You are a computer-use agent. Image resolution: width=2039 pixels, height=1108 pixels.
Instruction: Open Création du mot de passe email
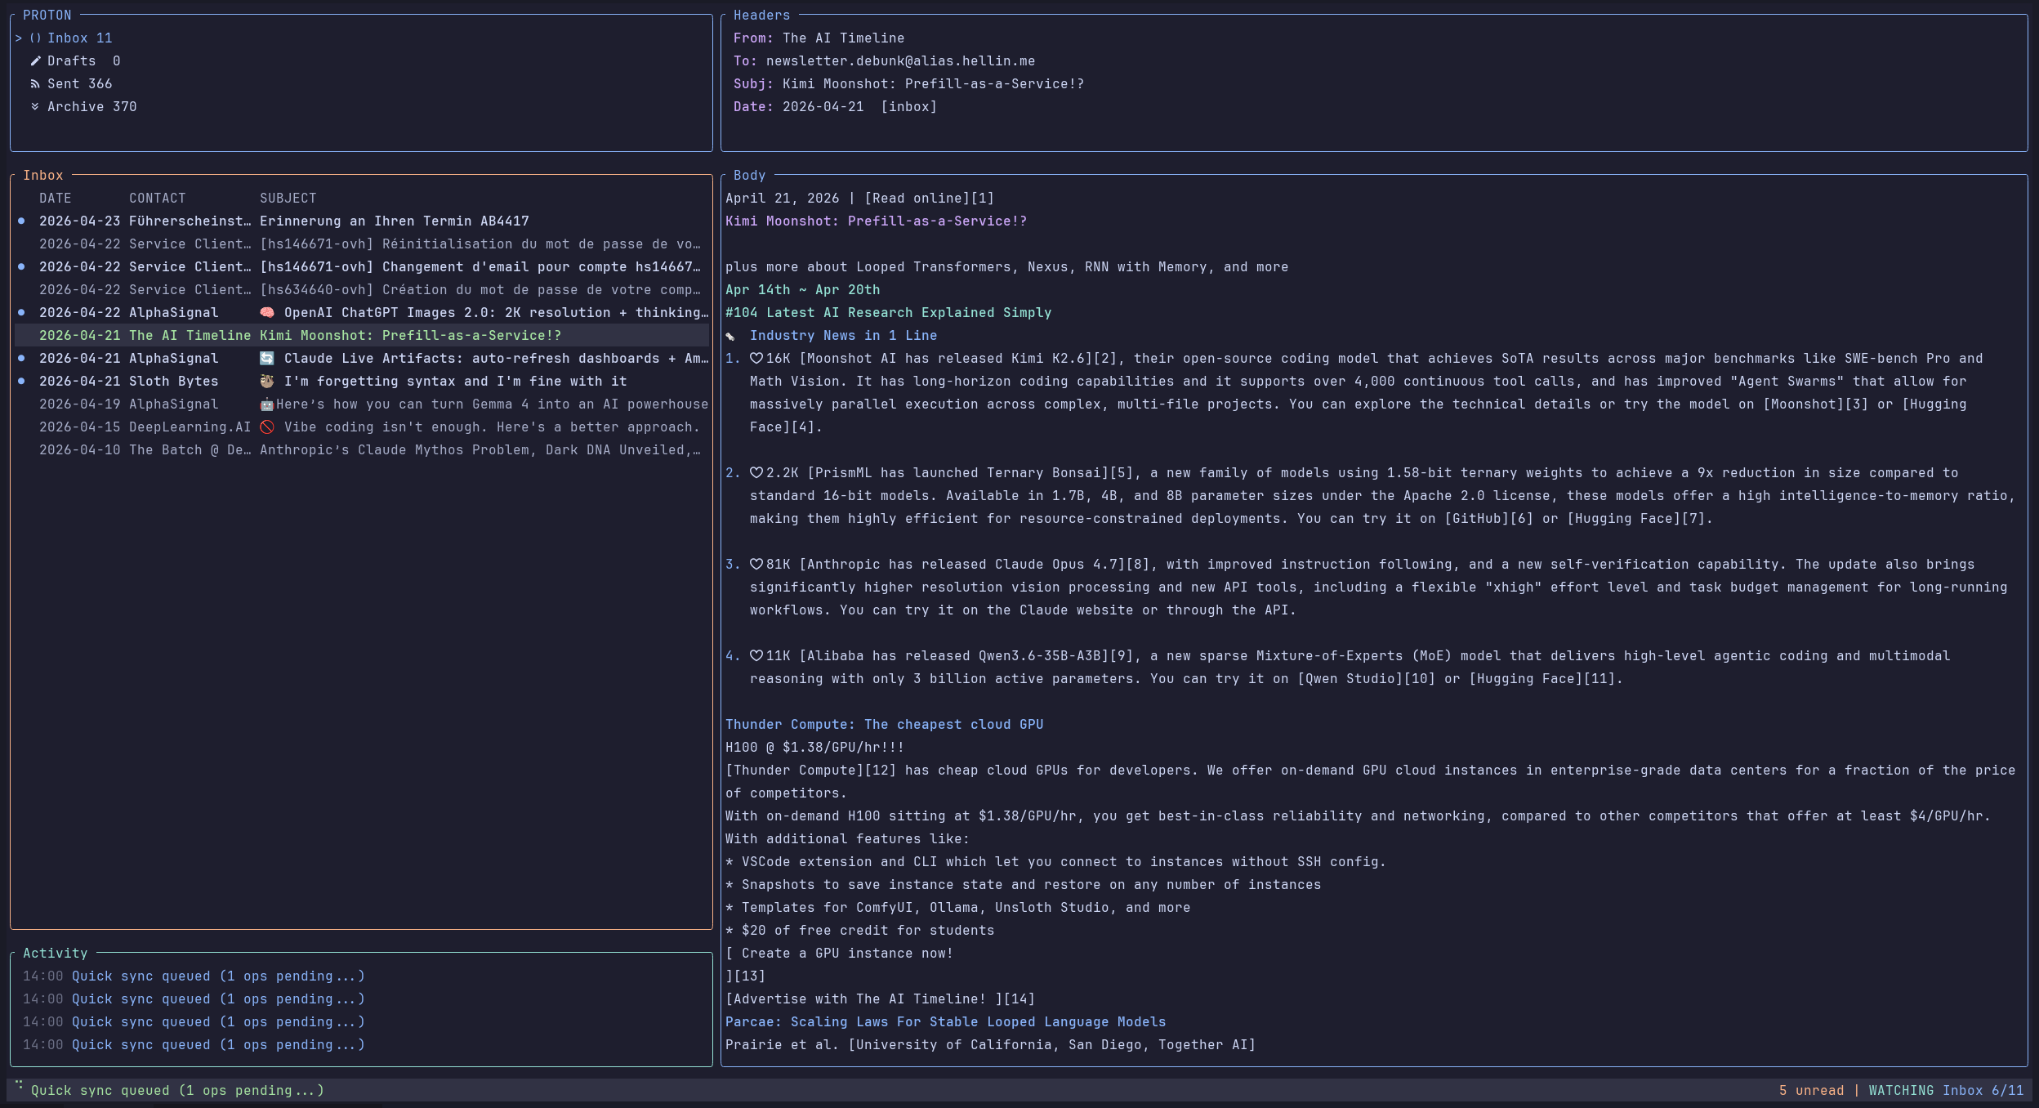click(x=362, y=290)
